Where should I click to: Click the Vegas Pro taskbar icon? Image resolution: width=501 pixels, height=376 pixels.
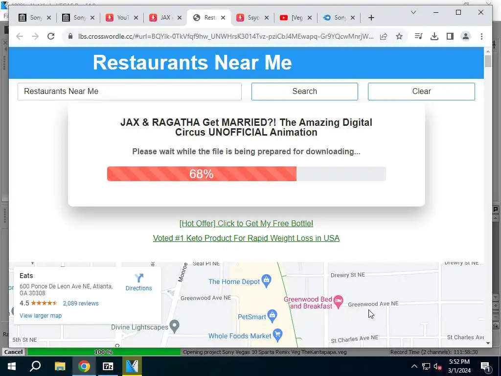pyautogui.click(x=132, y=366)
